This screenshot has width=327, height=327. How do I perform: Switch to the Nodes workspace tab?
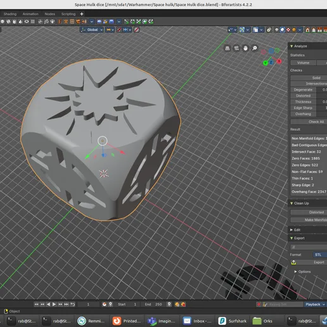50,14
